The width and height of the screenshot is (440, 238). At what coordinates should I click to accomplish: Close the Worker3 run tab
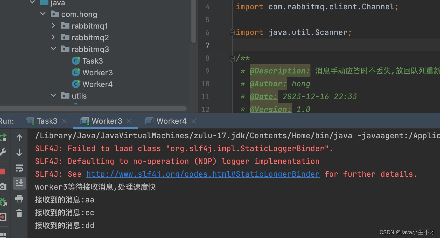[129, 121]
